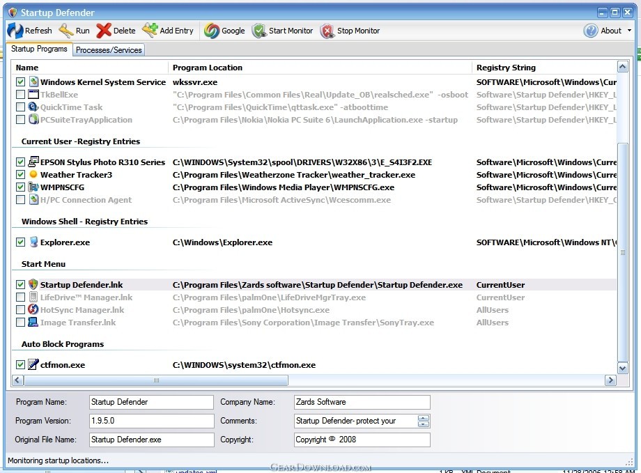Click the Start Monitor shield icon
The height and width of the screenshot is (473, 641).
click(x=259, y=31)
